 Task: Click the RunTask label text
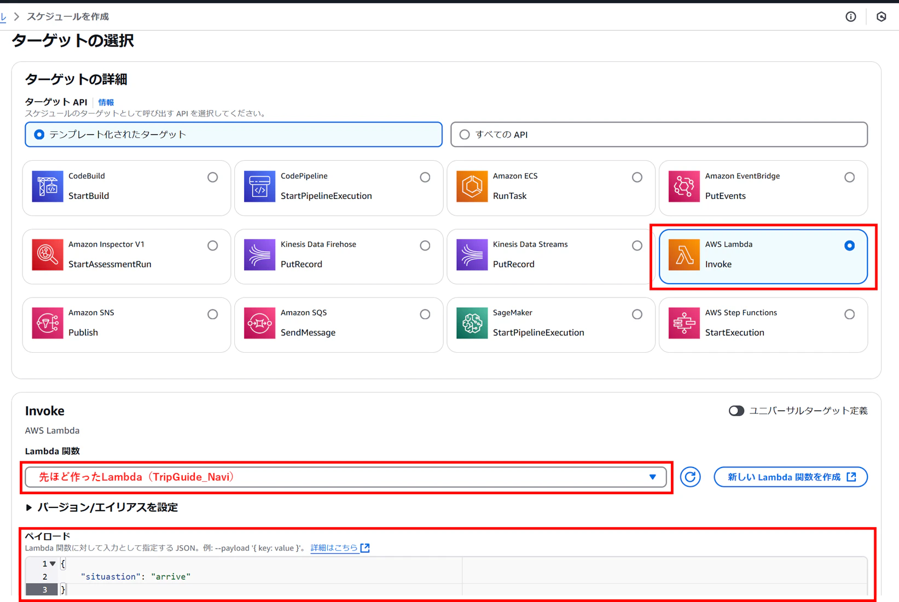click(509, 196)
